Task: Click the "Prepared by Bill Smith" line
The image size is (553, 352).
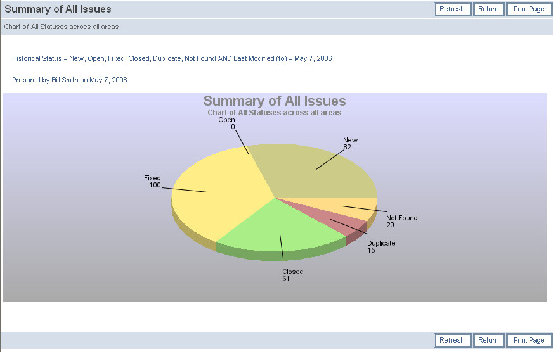Action: point(70,80)
